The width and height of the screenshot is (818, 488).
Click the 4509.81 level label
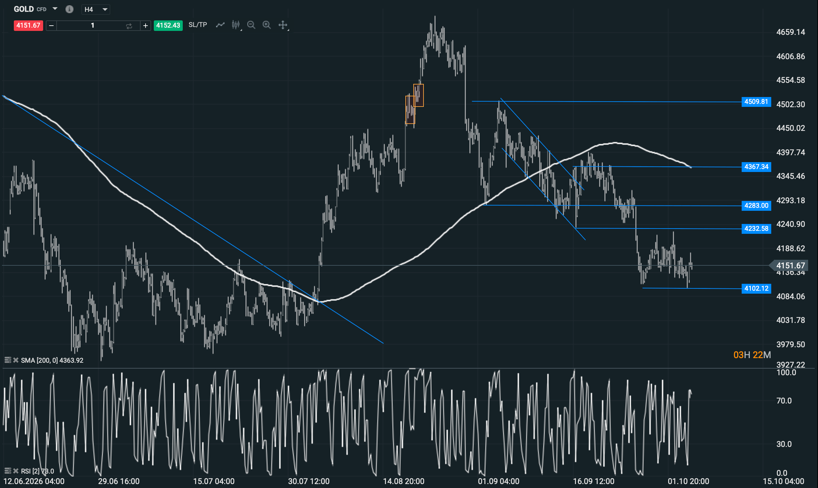756,102
